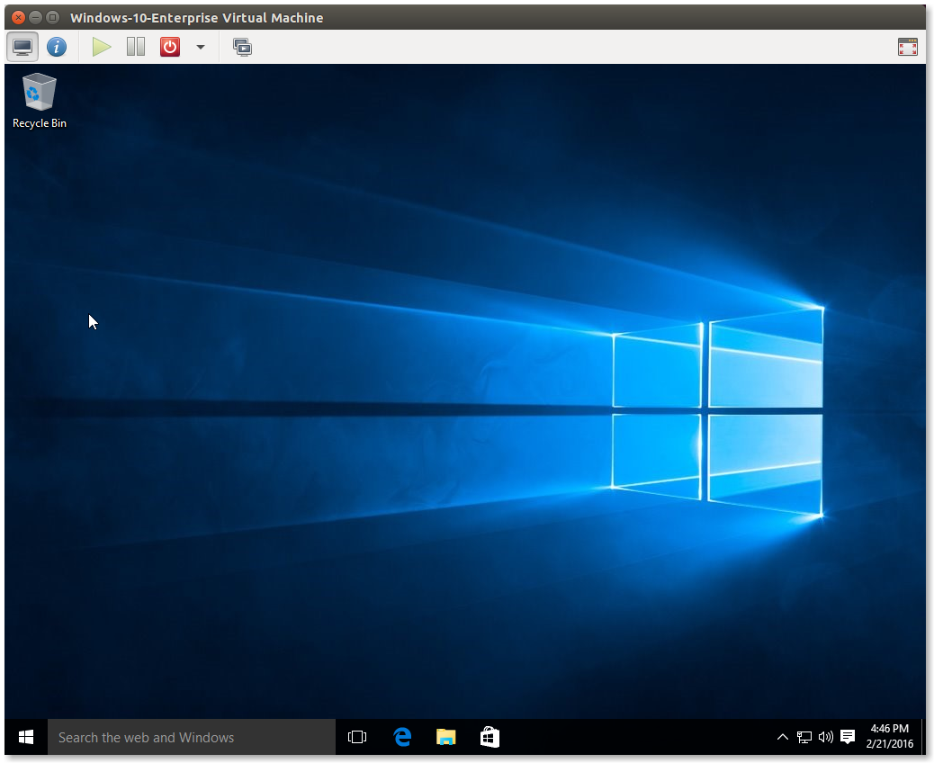This screenshot has height=763, width=934.
Task: Open clock showing 4:46 PM
Action: coord(889,736)
